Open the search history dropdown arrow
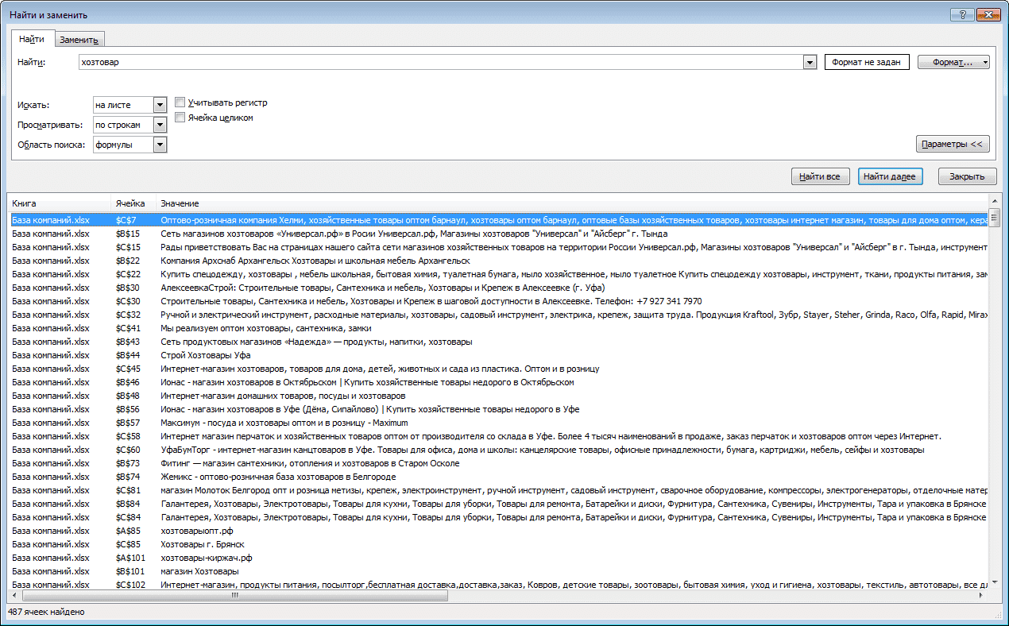This screenshot has width=1009, height=626. tap(810, 62)
